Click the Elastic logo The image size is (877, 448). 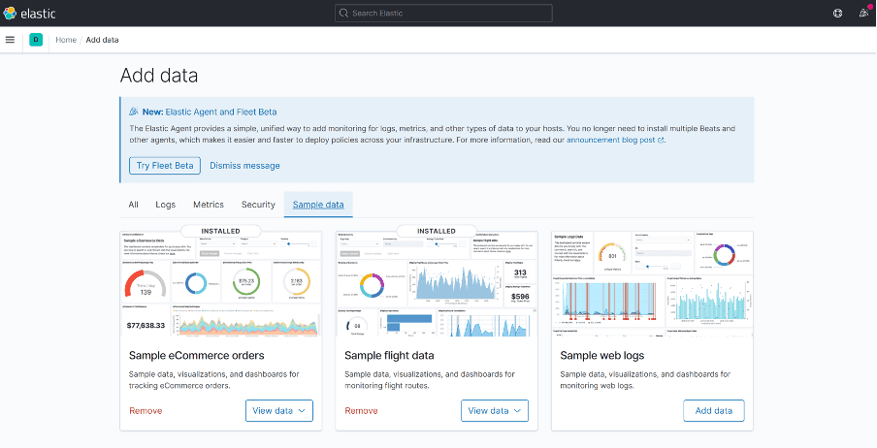pyautogui.click(x=29, y=14)
